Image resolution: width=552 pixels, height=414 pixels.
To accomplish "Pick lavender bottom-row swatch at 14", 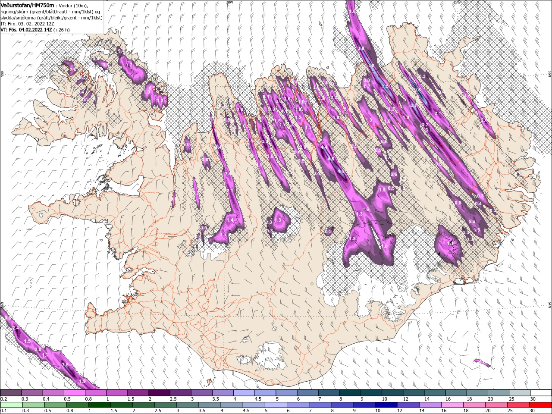I will click(430, 405).
